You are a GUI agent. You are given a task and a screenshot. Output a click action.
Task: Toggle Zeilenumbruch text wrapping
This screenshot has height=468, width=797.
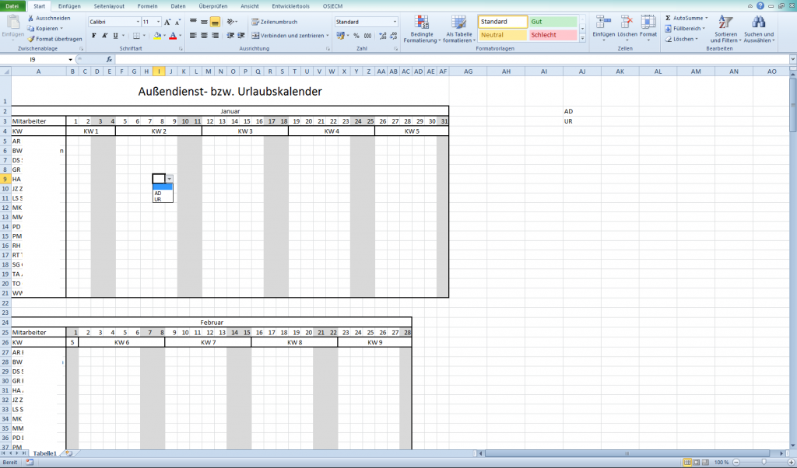[273, 22]
